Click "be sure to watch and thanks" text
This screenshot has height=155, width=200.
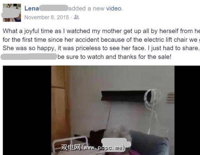(114, 57)
